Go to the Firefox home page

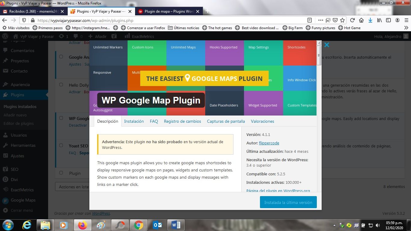pos(361,20)
